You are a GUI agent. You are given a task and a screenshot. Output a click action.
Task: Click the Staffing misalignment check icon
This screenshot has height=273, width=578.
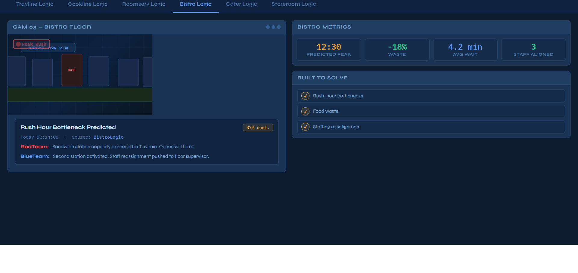(x=305, y=127)
